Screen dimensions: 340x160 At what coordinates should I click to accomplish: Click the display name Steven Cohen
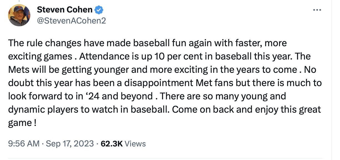click(x=64, y=10)
